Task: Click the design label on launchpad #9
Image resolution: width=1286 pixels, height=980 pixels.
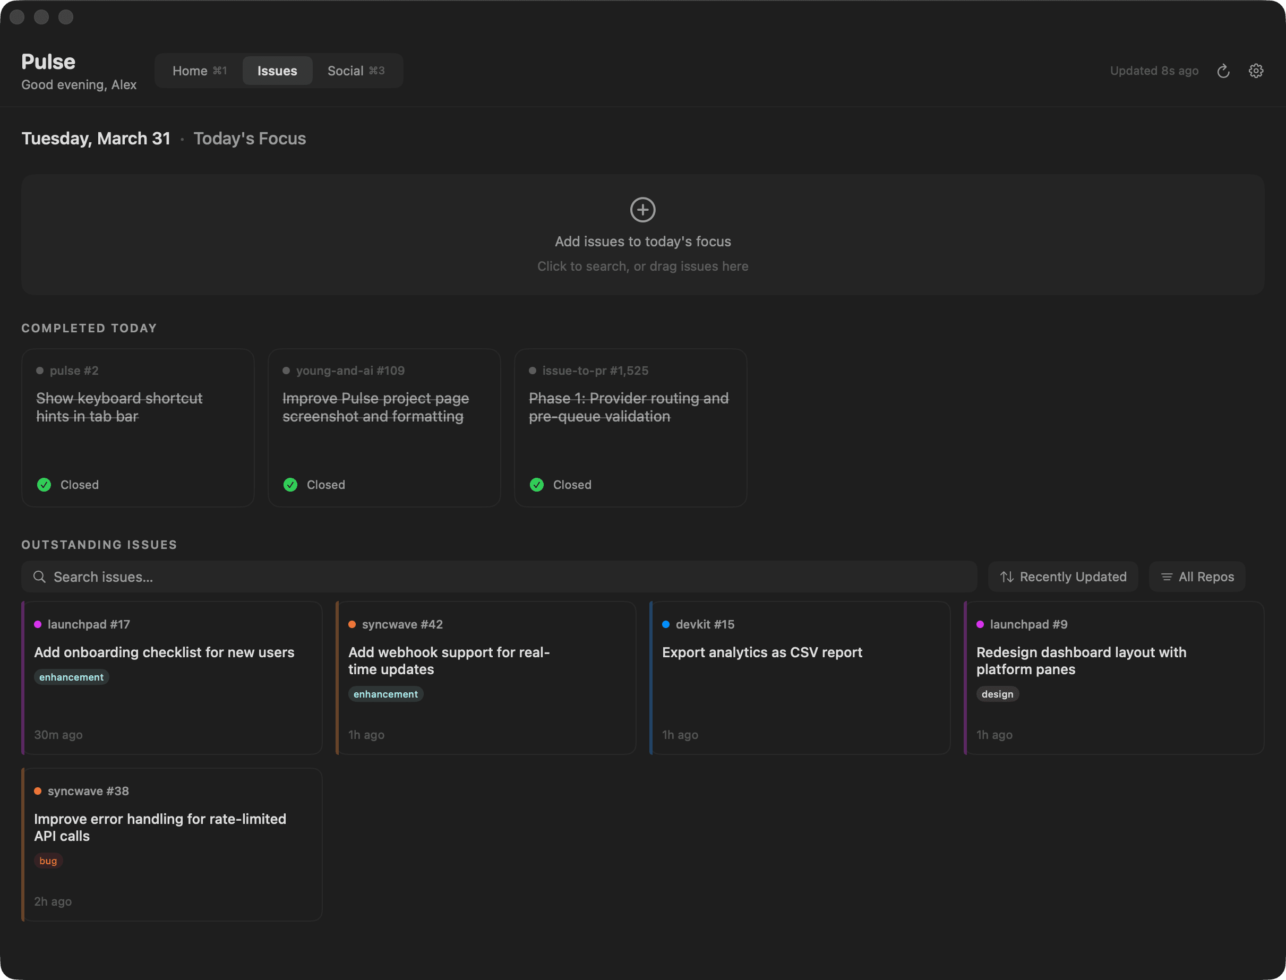Action: click(997, 693)
